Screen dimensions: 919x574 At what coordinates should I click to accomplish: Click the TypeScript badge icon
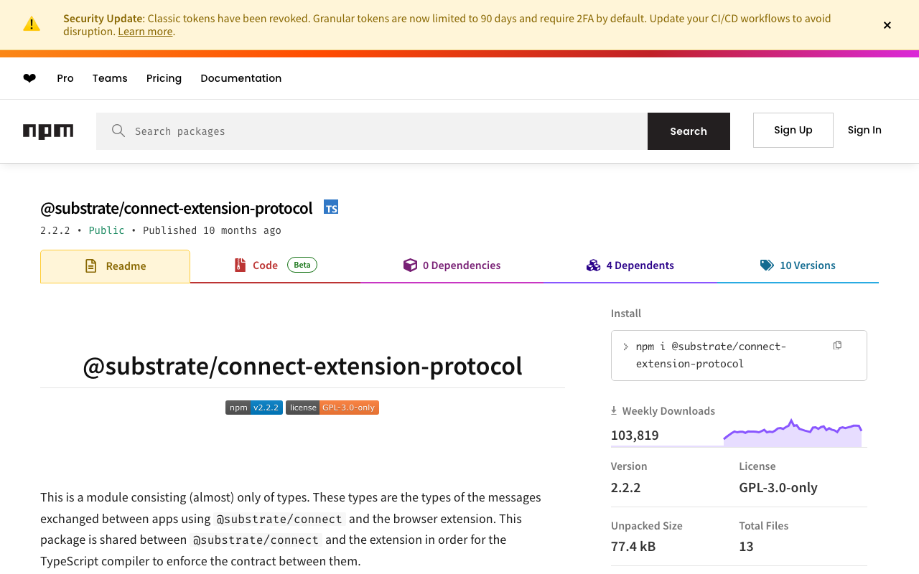(x=331, y=207)
